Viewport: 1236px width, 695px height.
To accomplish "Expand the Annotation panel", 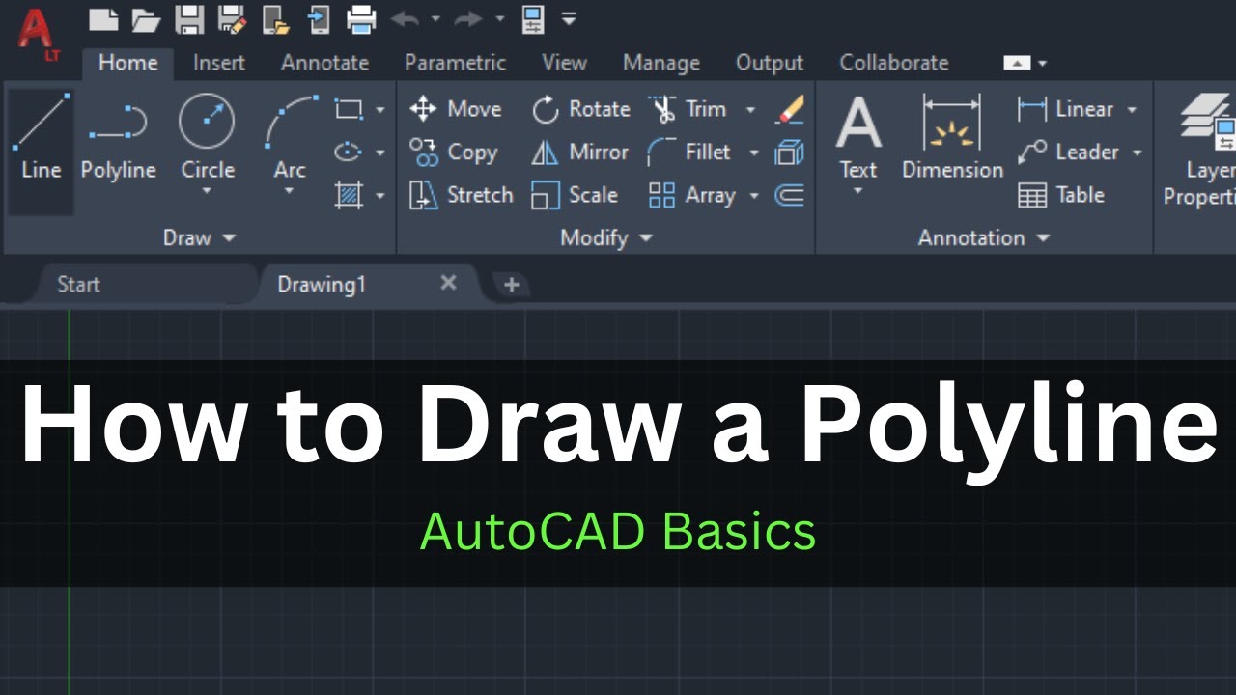I will [983, 237].
